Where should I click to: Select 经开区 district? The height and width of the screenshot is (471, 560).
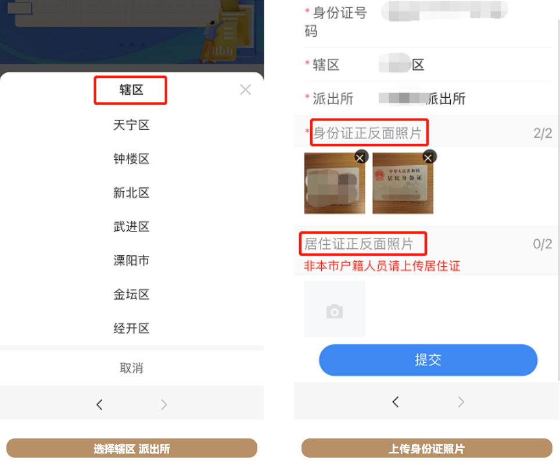click(131, 328)
